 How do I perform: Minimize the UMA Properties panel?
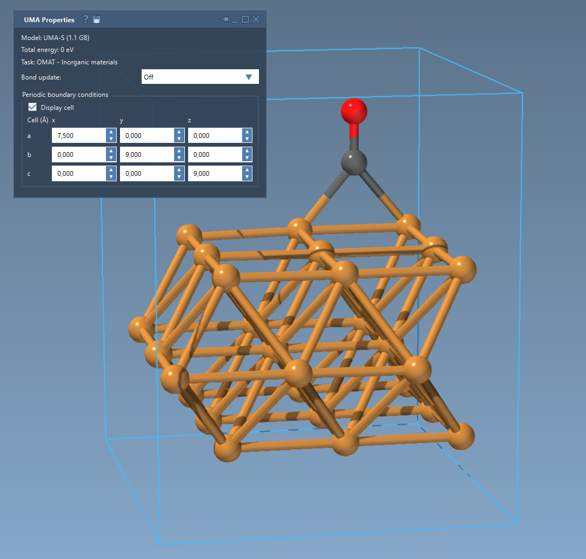click(x=235, y=19)
